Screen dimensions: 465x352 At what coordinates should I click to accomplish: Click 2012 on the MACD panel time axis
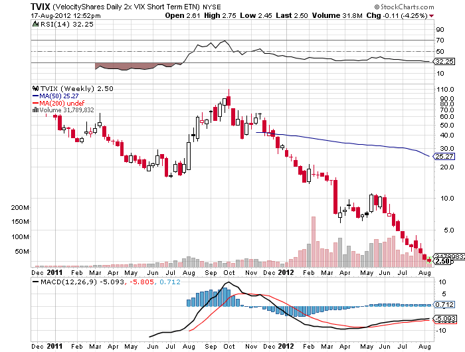pyautogui.click(x=286, y=346)
